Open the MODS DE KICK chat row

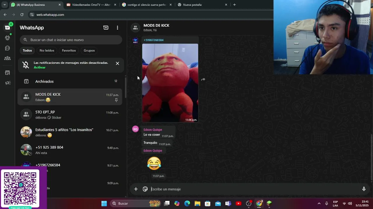70,97
